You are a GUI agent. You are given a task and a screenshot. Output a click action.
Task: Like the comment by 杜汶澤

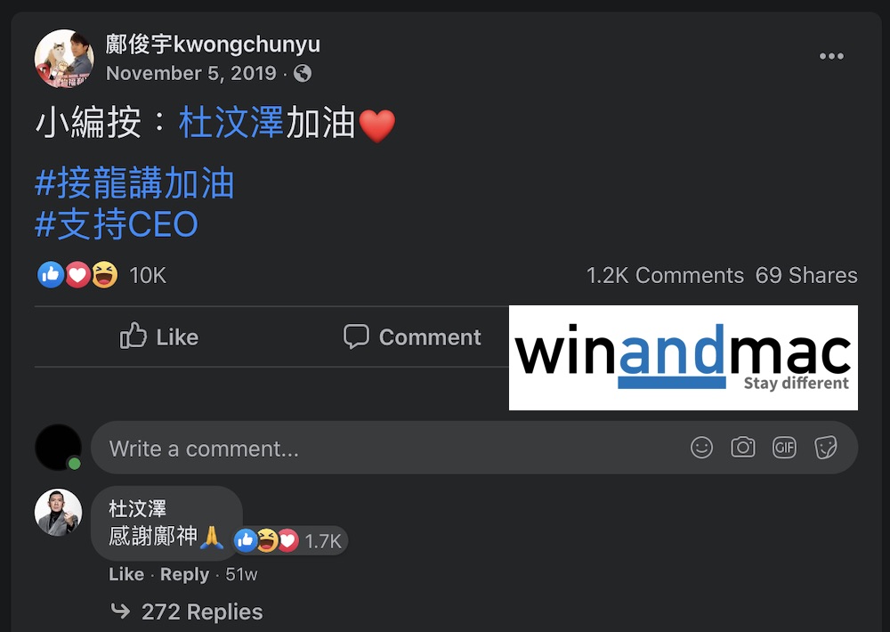tap(126, 574)
